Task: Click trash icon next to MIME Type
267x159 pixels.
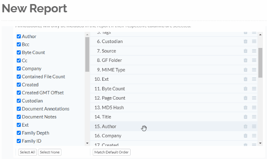Action: 245,70
